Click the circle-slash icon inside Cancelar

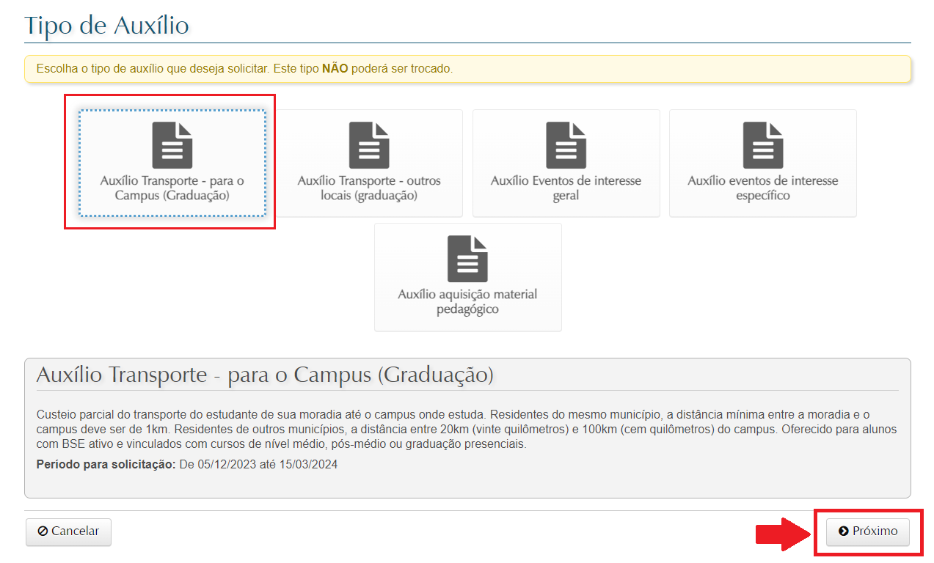[x=43, y=531]
